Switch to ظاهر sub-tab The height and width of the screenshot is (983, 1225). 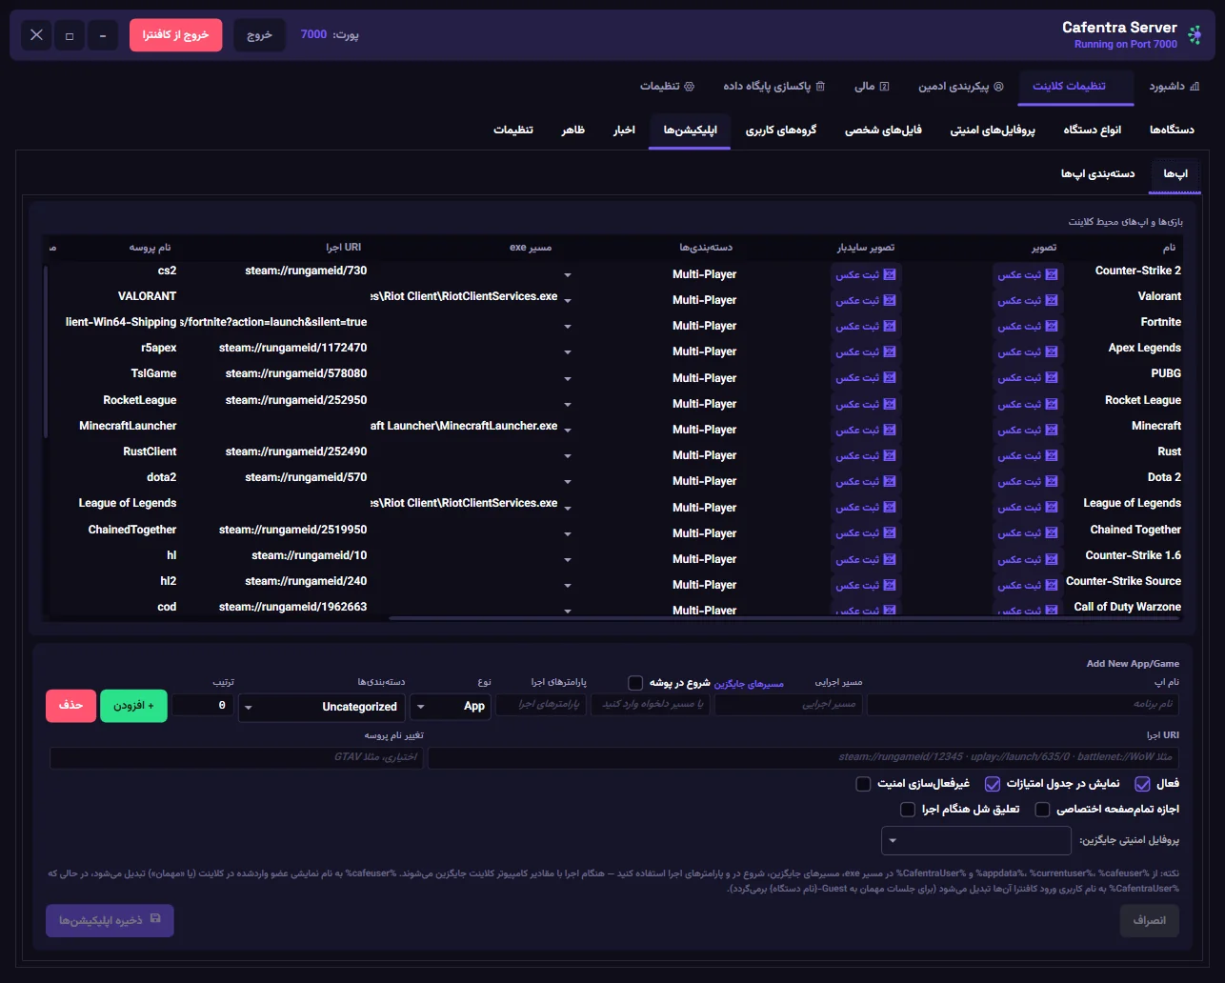coord(572,130)
